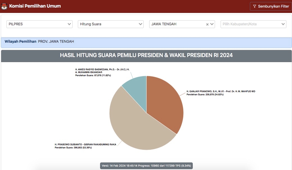Click Perolehan Suara 87,878 (11.82%) text
The width and height of the screenshot is (292, 170).
[93, 75]
